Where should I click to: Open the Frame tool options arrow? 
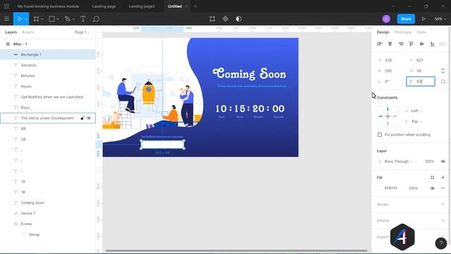(42, 19)
